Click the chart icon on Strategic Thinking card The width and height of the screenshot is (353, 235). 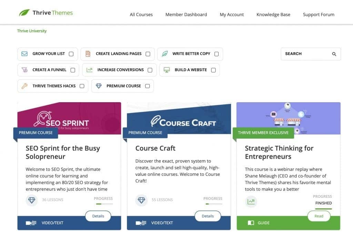point(251,202)
